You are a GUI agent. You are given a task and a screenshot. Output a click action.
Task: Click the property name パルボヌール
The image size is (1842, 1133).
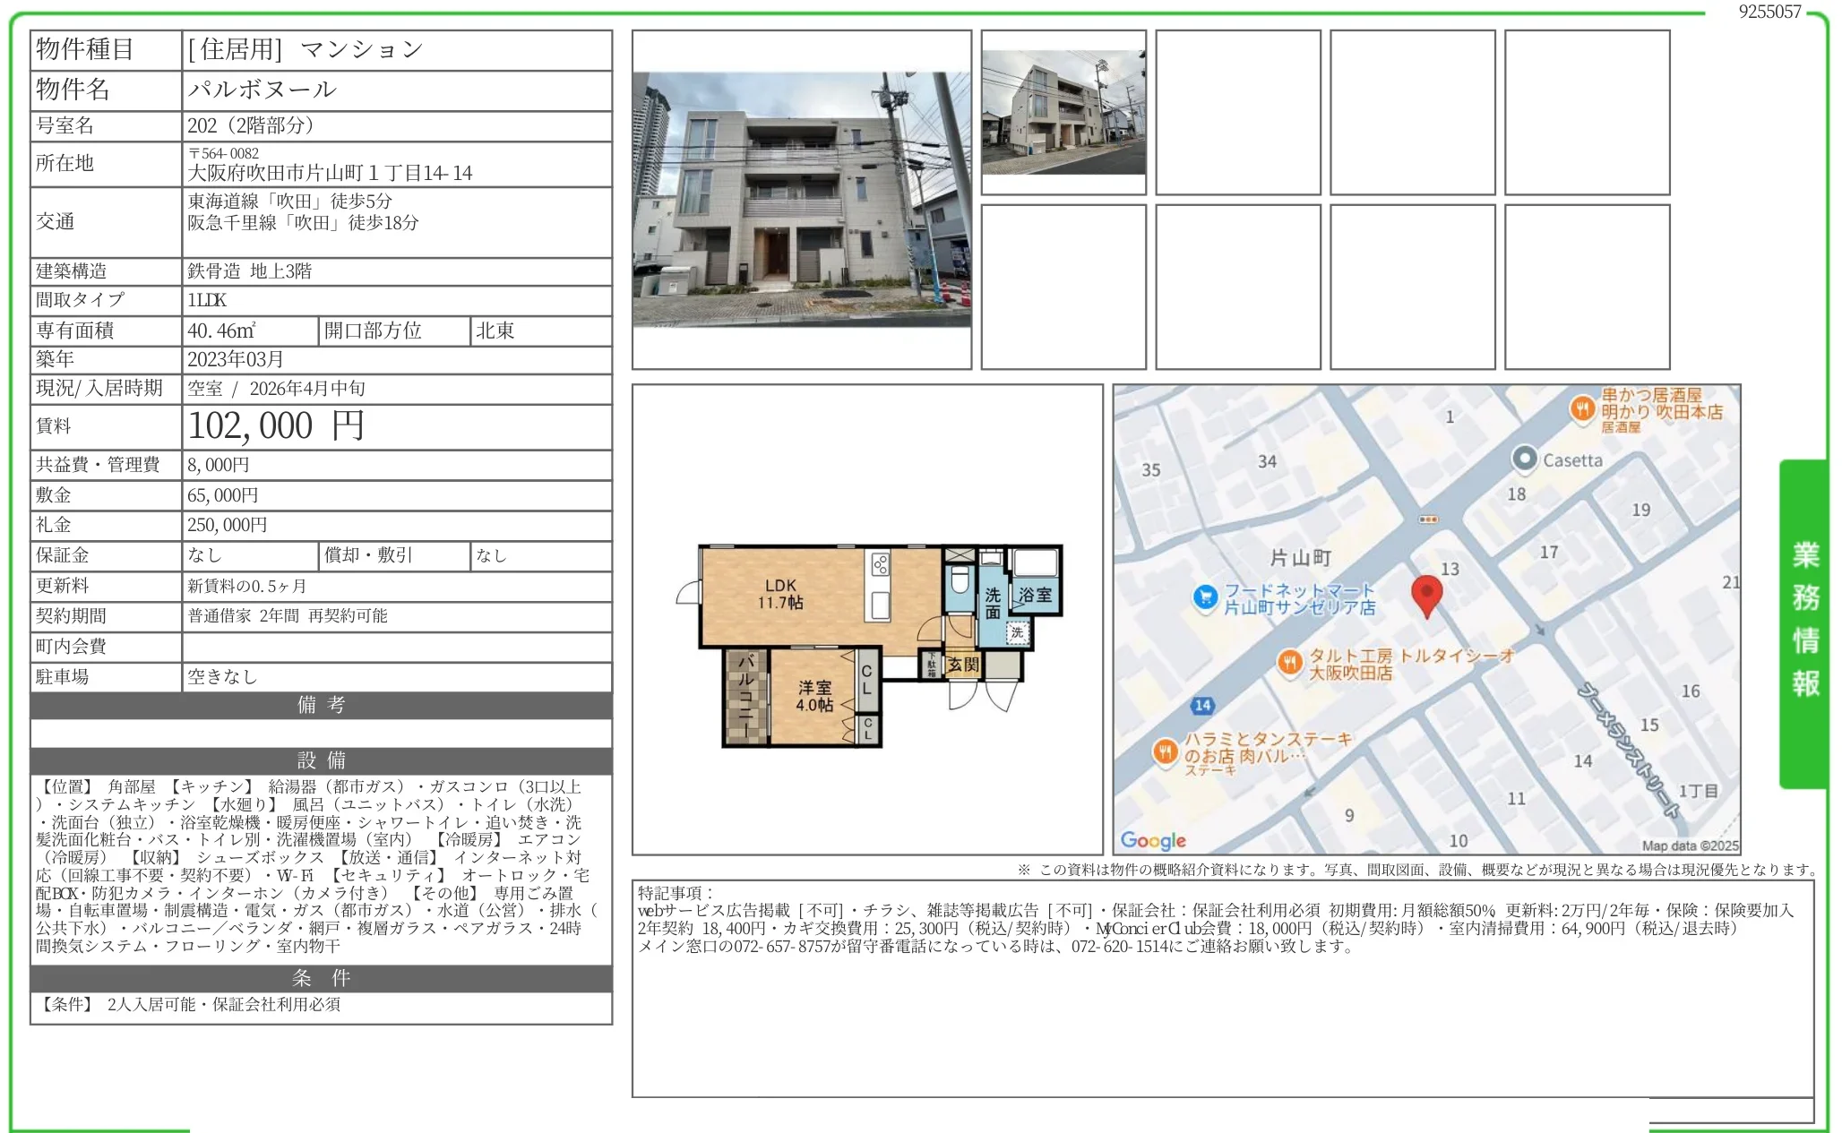263,90
